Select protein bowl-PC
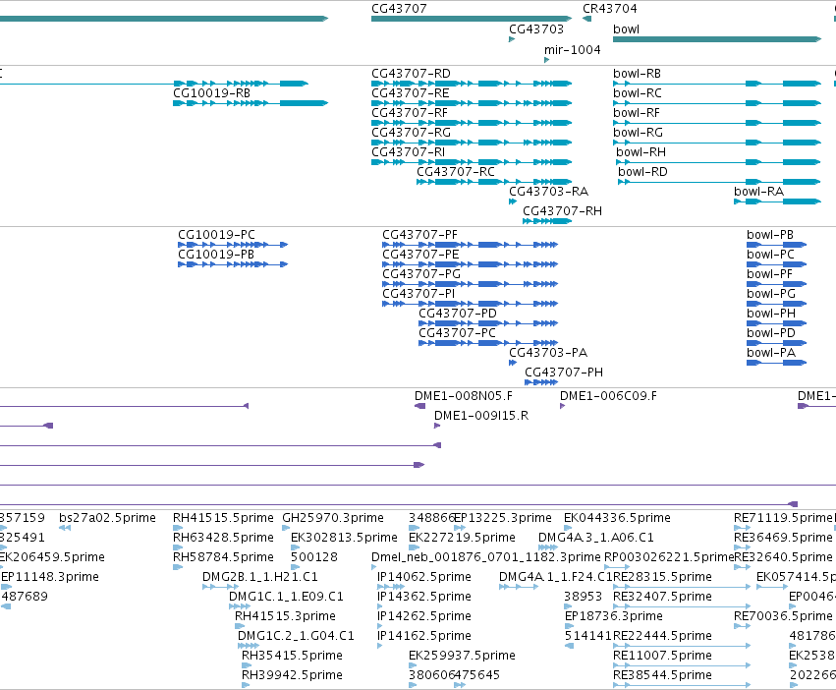836x690 pixels. point(777,264)
